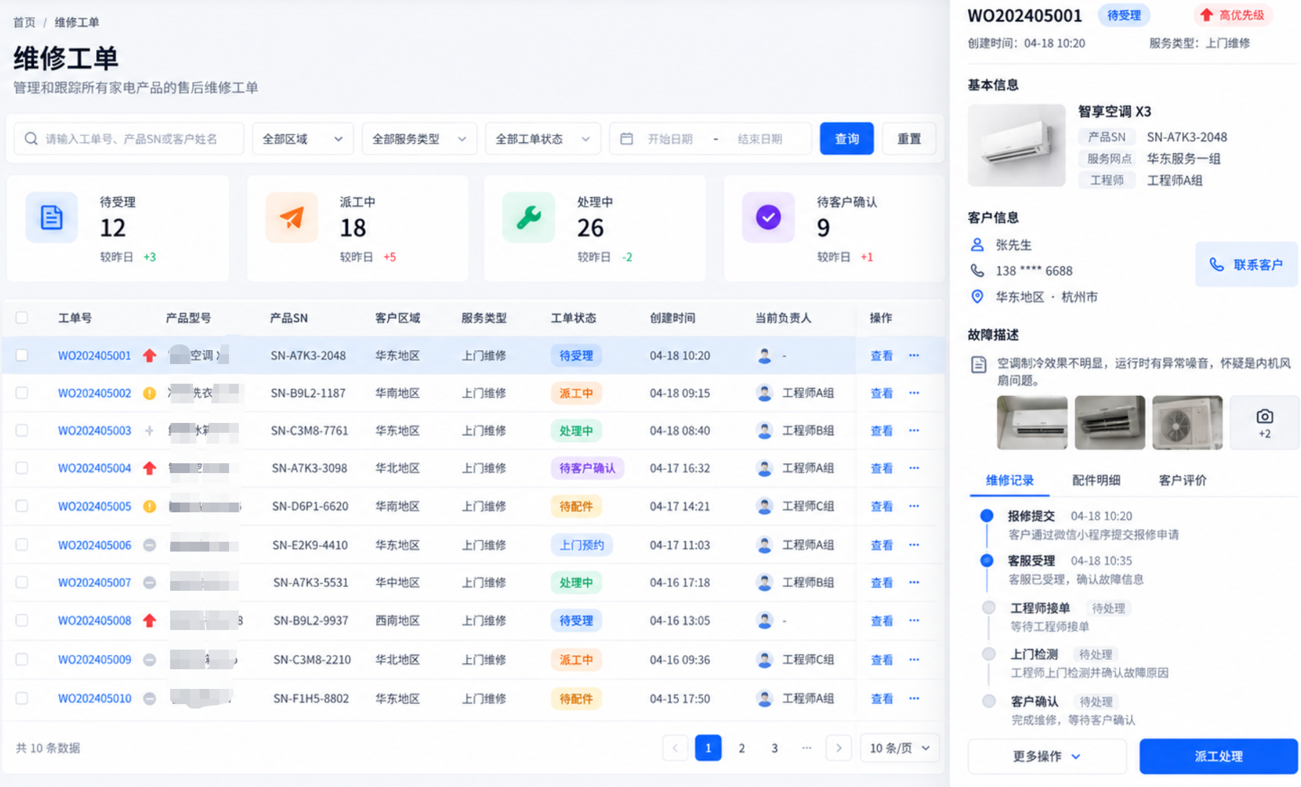Screen dimensions: 1301x787
Task: Open the 10 条/页 page size dropdown
Action: point(900,748)
